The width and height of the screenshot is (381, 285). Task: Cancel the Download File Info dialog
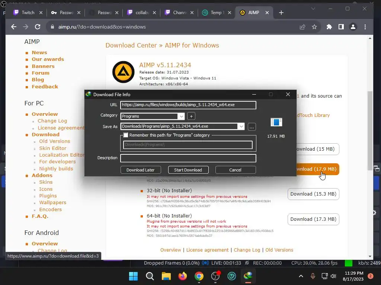tap(235, 170)
